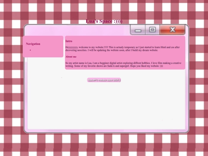The image size is (208, 156).
Task: Click the "Lua's Space :))))" page title
Action: [x=104, y=21]
